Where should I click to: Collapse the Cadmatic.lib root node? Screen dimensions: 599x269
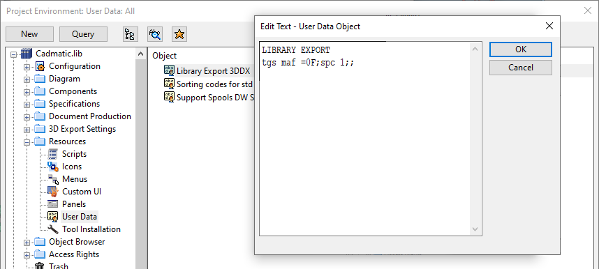click(x=14, y=54)
